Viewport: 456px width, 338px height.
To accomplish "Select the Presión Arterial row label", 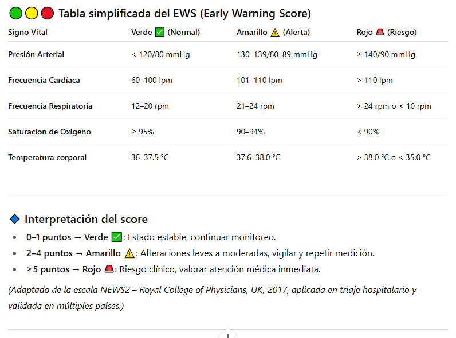I will 36,55.
